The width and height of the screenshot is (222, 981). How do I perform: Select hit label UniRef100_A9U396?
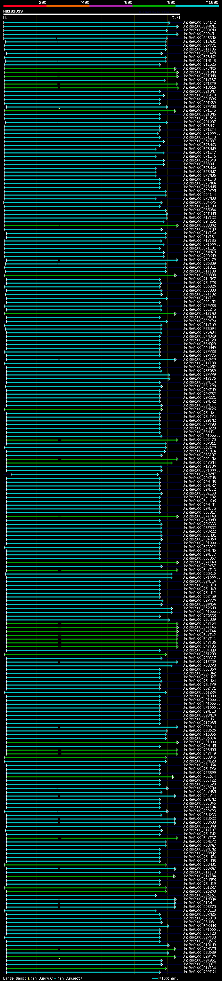coord(199,99)
